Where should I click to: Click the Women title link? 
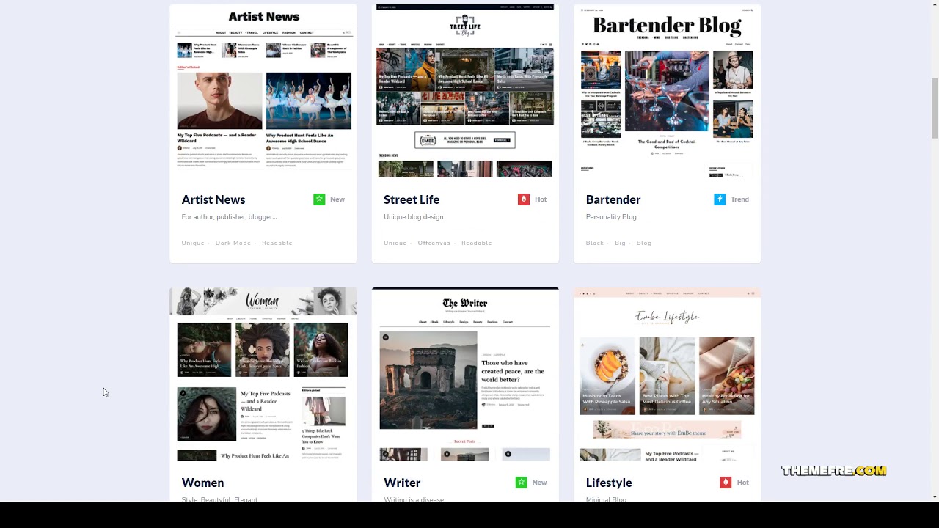(x=202, y=483)
